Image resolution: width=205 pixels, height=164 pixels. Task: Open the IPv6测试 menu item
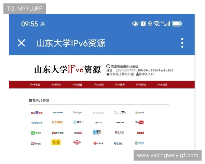(x=141, y=85)
